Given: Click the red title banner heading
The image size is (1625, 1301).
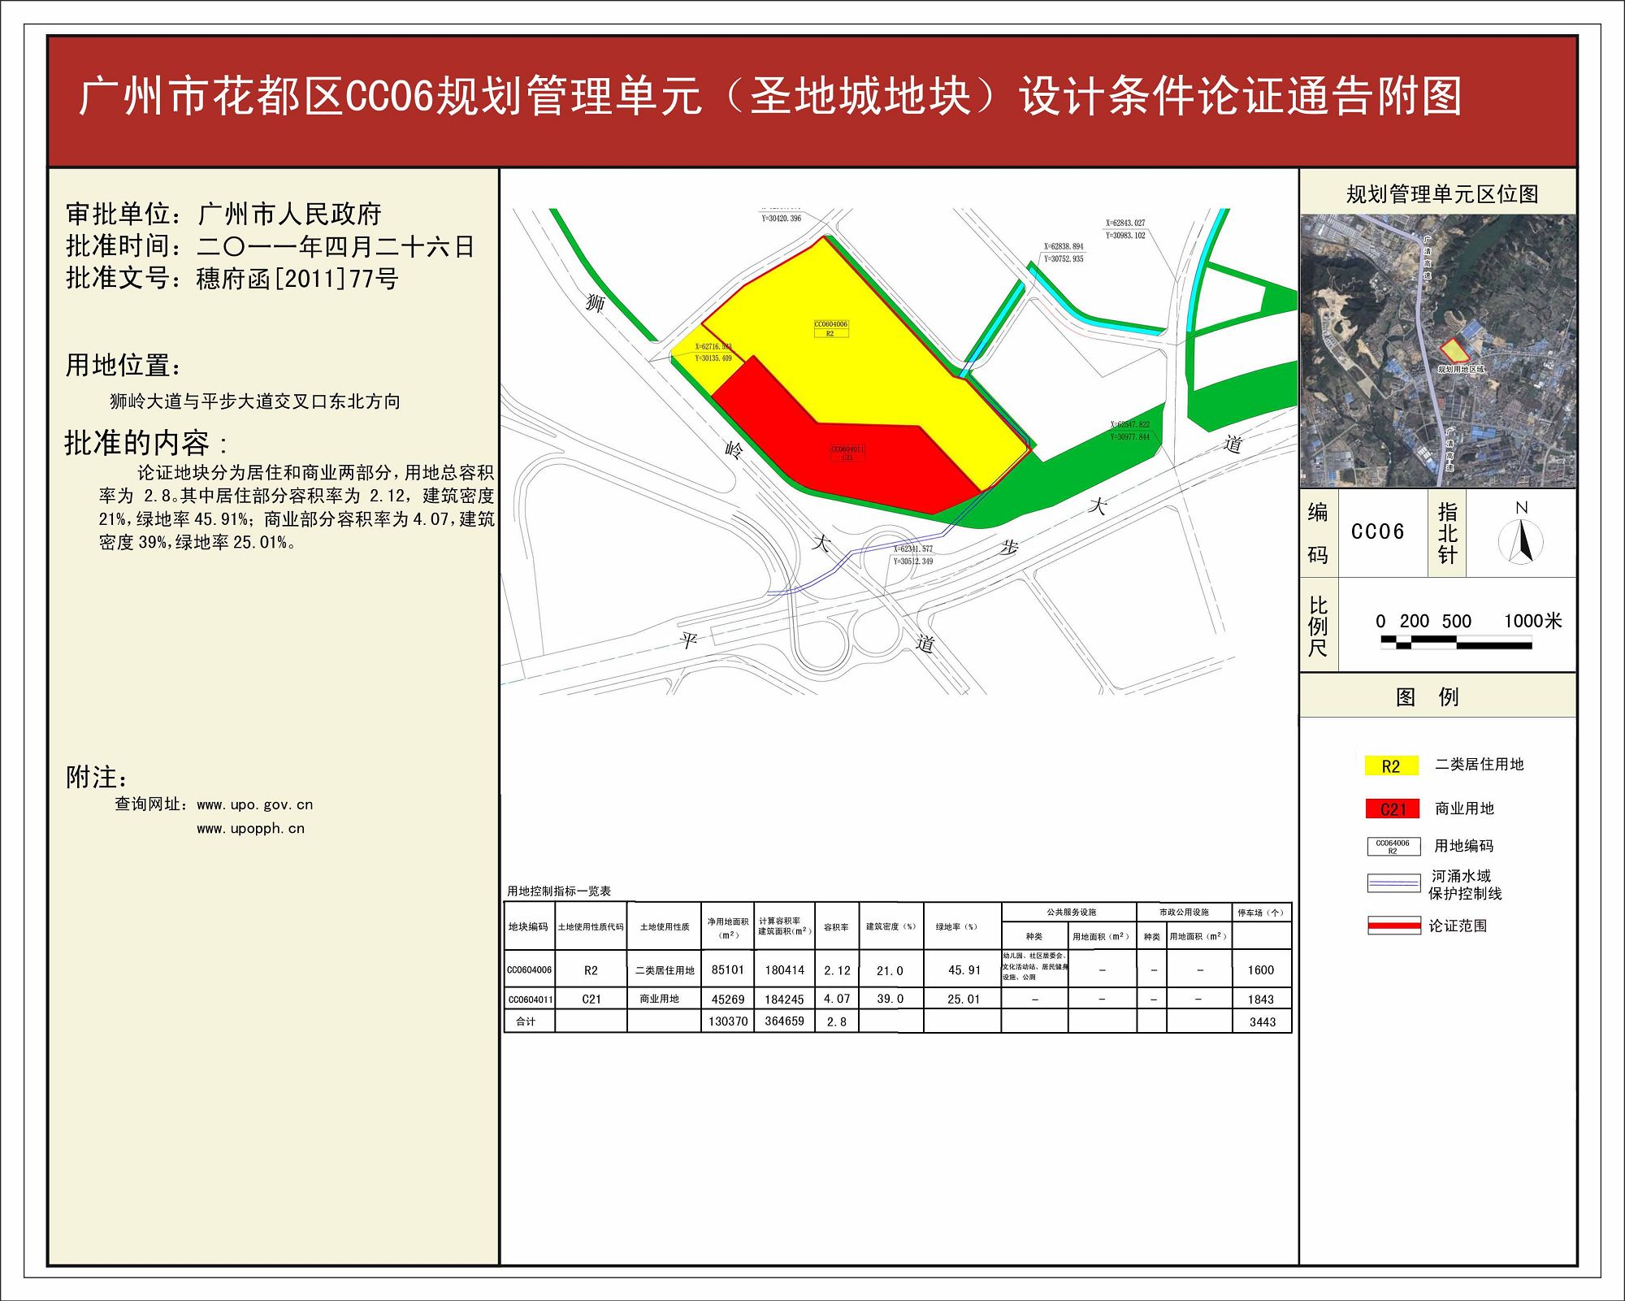Looking at the screenshot, I should pos(769,98).
